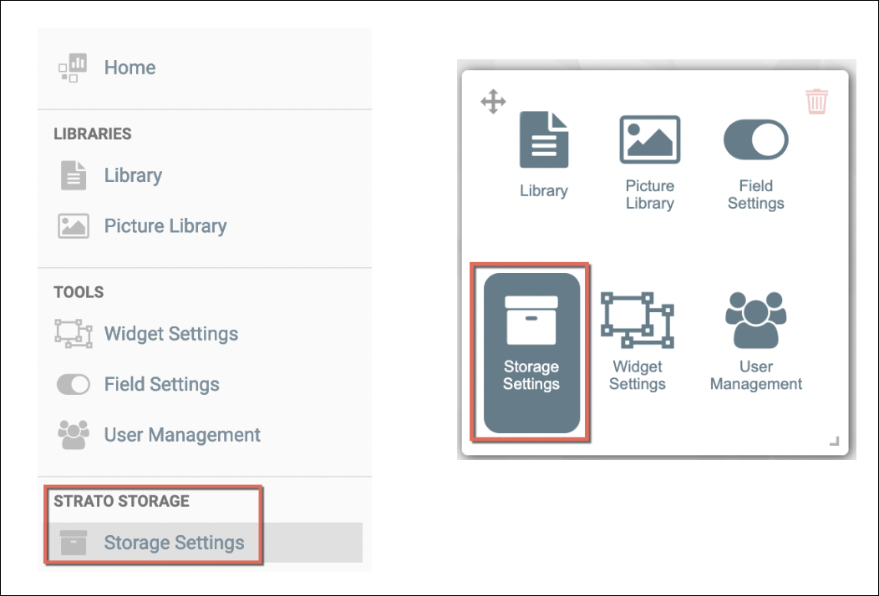Click the Library document icon in sidebar
879x596 pixels.
(73, 175)
